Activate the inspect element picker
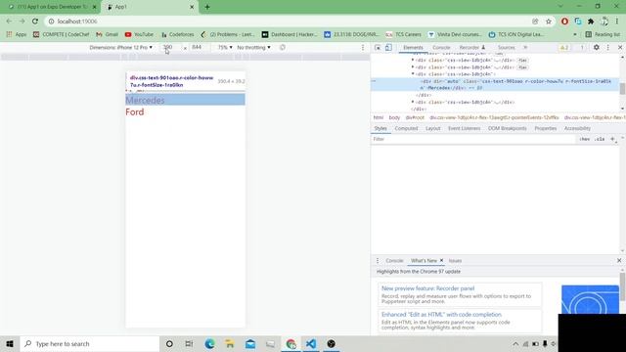Screen dimensions: 626x352 (x=378, y=47)
